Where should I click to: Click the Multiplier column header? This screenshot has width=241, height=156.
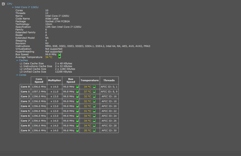click(x=55, y=80)
